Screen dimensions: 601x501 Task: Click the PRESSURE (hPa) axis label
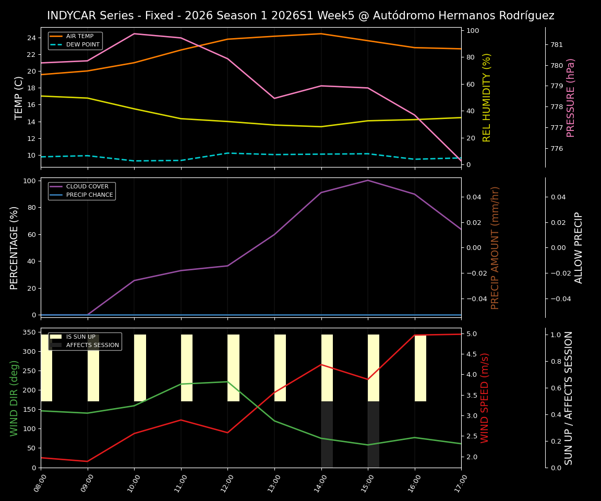tap(572, 97)
